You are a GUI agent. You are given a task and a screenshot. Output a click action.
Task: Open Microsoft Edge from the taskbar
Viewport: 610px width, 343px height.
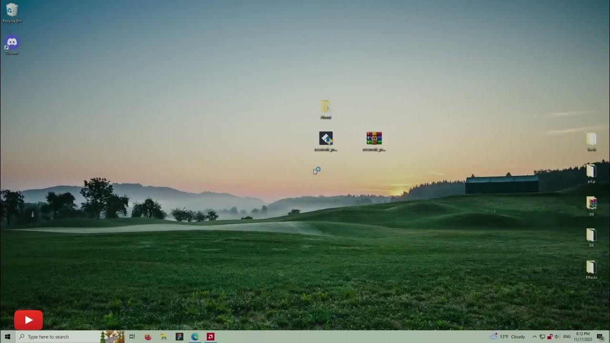pyautogui.click(x=195, y=337)
